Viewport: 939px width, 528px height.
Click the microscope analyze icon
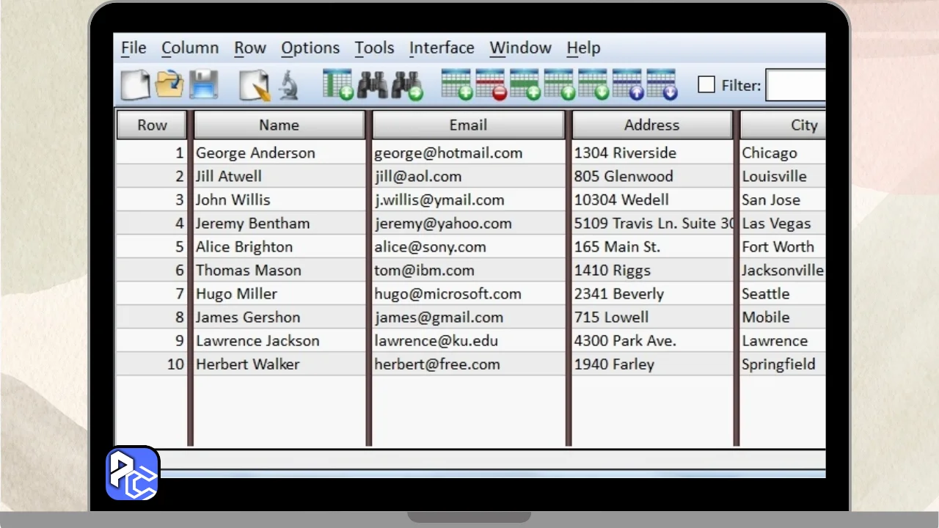[x=288, y=85]
